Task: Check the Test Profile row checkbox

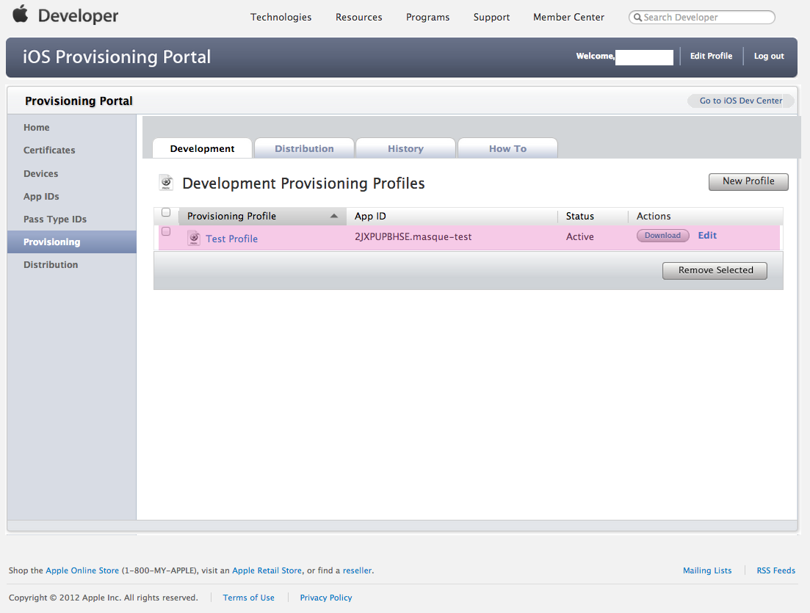Action: [x=166, y=231]
